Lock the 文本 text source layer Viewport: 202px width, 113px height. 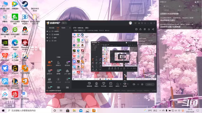pyautogui.click(x=50, y=41)
